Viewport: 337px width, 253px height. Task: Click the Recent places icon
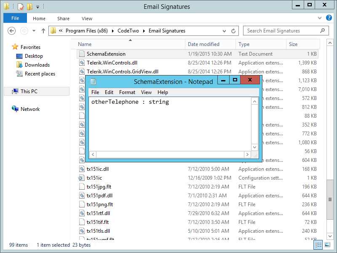(19, 73)
